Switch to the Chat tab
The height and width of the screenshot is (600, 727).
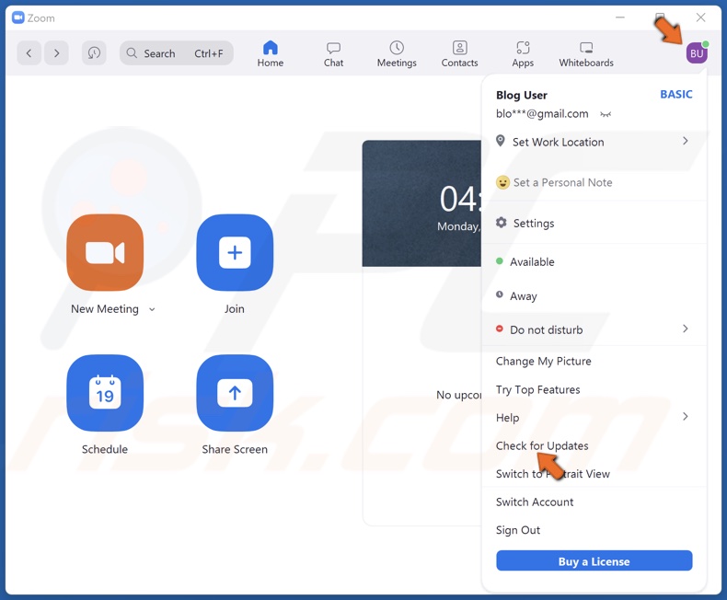point(333,53)
